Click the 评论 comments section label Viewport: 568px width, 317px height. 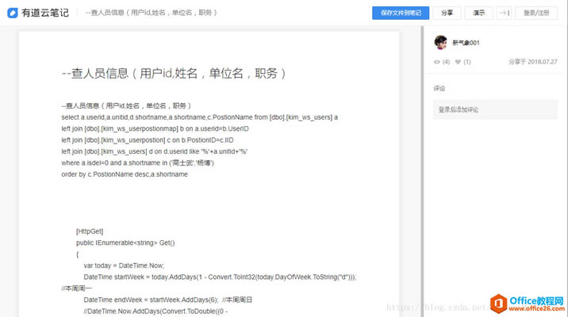click(439, 88)
